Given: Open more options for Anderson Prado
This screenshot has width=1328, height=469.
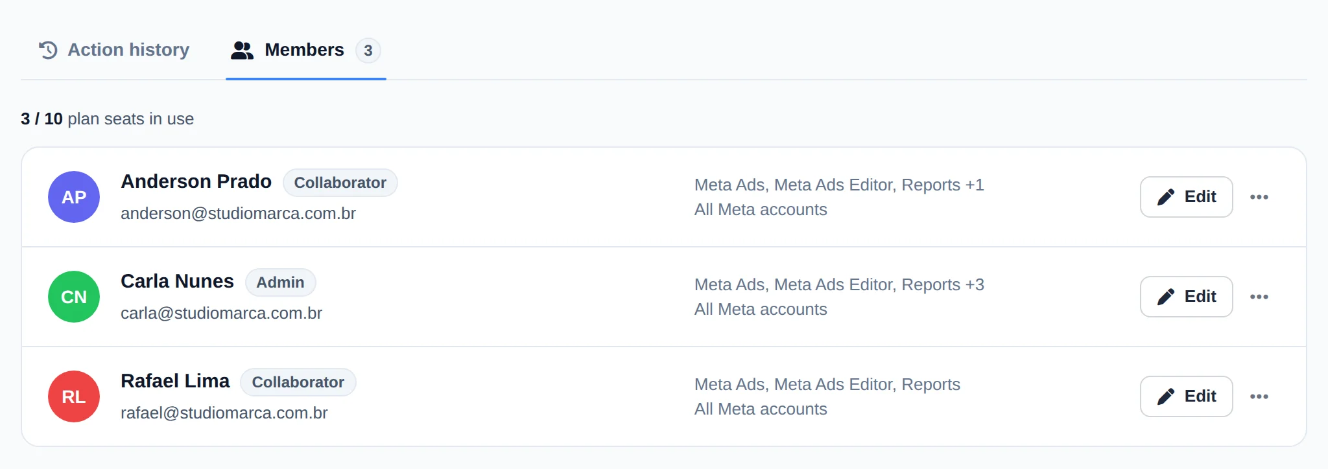Looking at the screenshot, I should click(x=1259, y=197).
